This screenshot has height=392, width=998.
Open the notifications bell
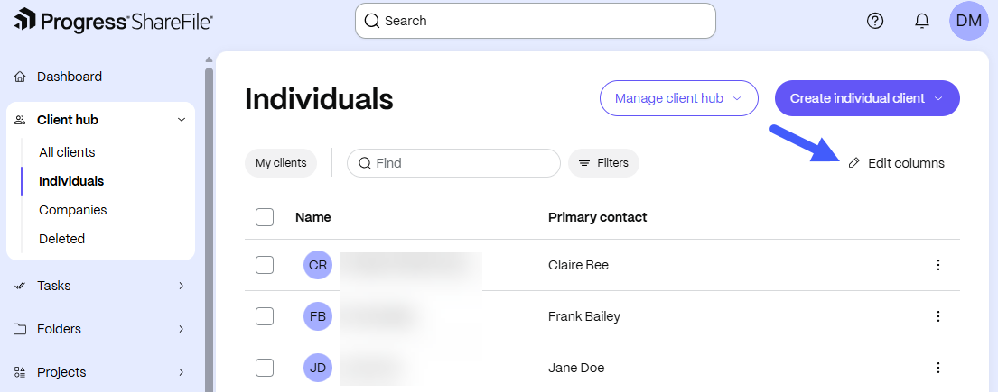(x=921, y=21)
